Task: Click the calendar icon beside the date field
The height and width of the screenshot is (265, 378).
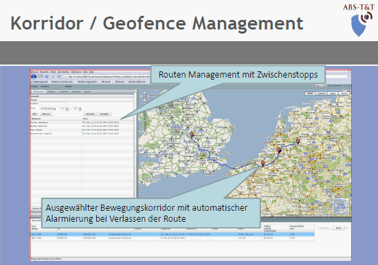Action: (55, 109)
